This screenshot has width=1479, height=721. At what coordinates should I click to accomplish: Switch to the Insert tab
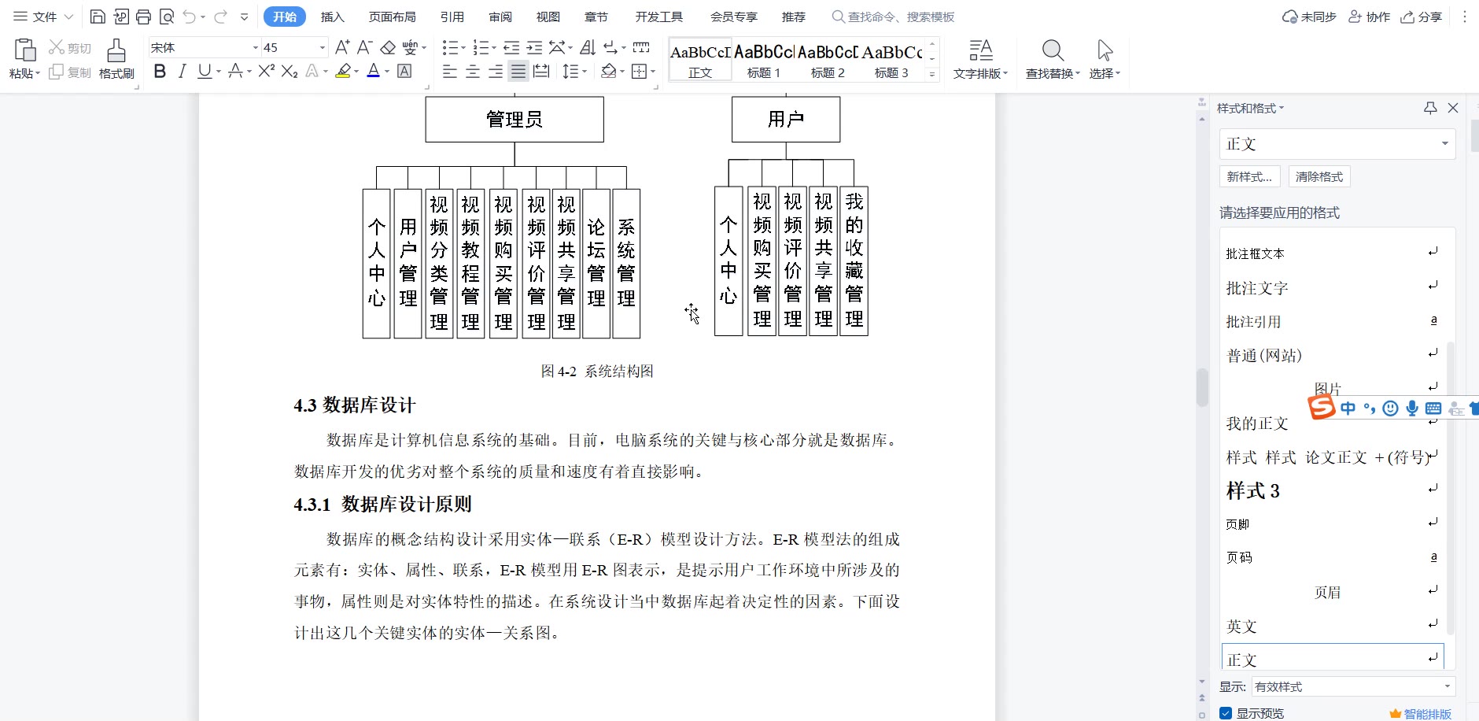tap(333, 17)
